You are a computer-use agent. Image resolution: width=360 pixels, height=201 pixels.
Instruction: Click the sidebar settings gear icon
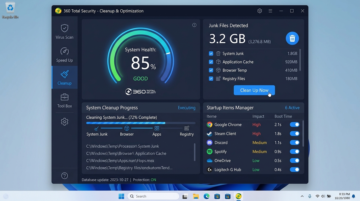[64, 121]
